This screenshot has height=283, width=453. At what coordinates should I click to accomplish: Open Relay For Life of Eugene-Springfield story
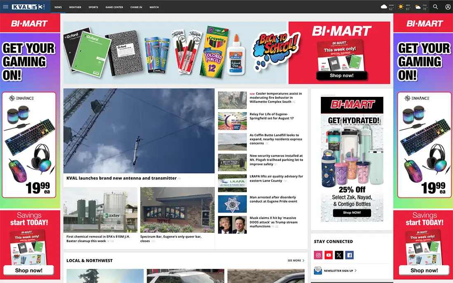tap(271, 116)
